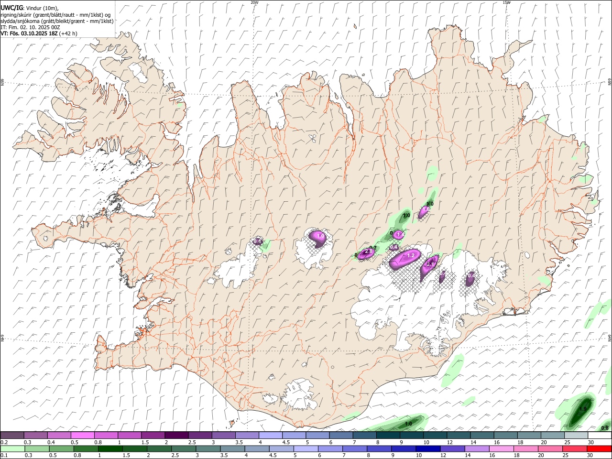Click the '20W' longitude label

[254, 2]
